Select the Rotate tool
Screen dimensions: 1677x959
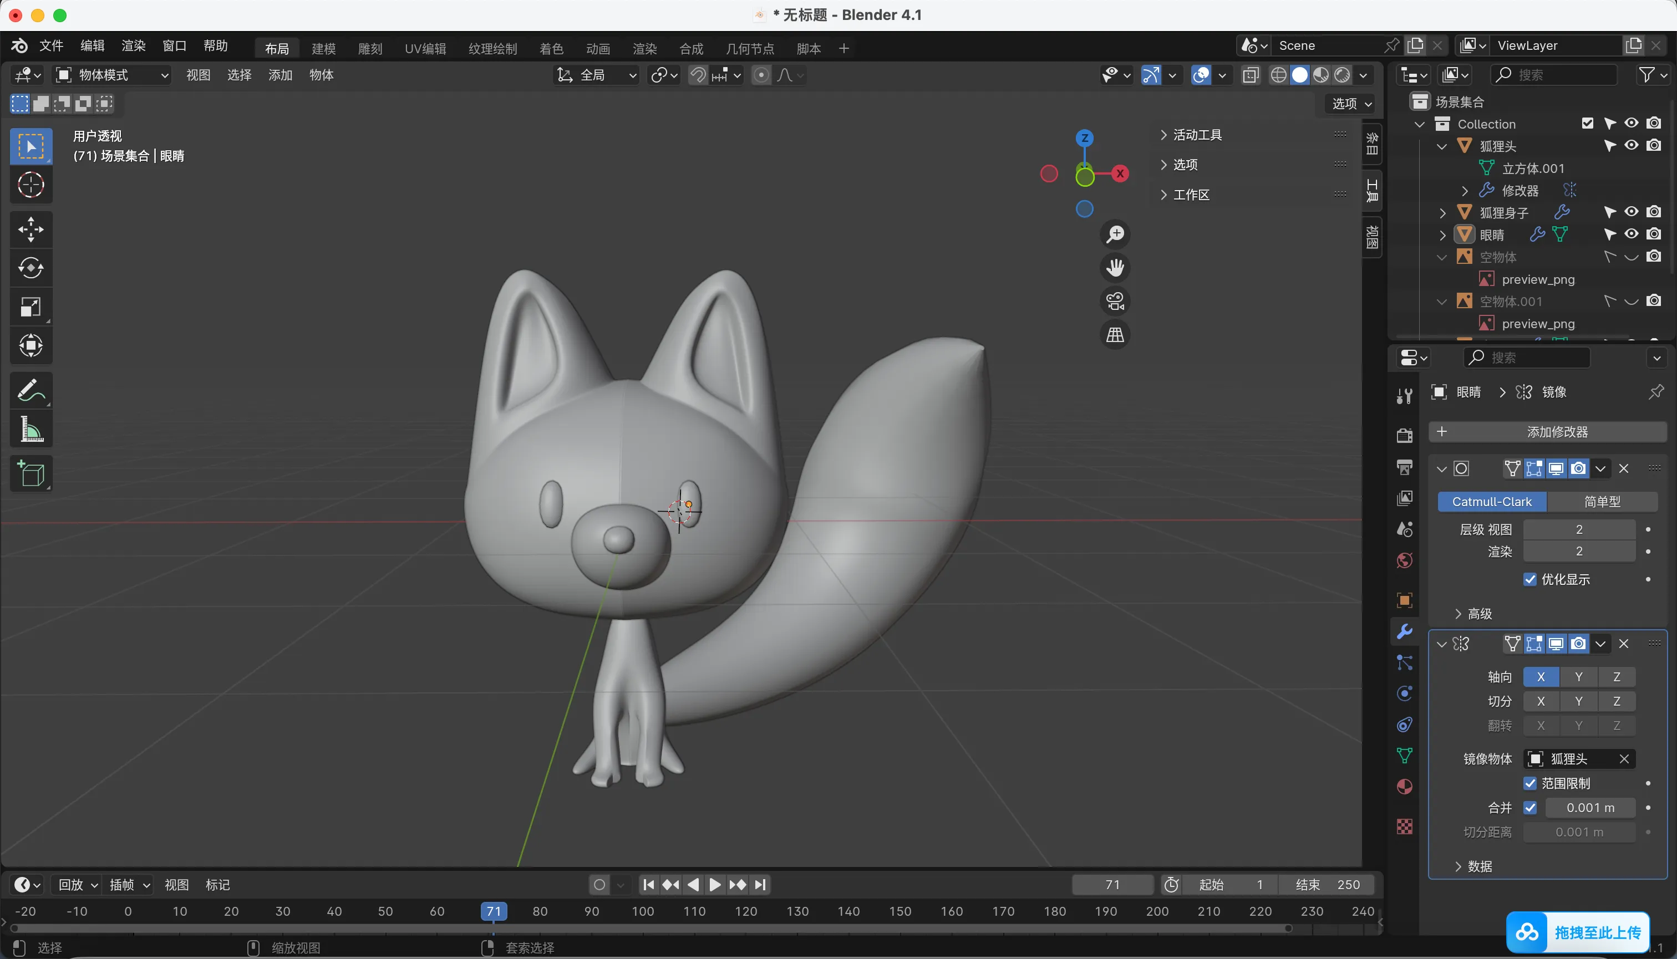pos(31,268)
